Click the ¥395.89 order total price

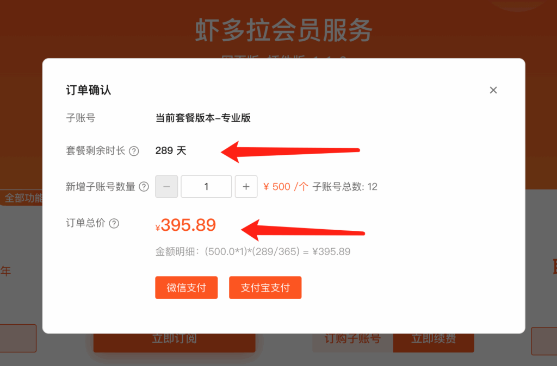185,225
